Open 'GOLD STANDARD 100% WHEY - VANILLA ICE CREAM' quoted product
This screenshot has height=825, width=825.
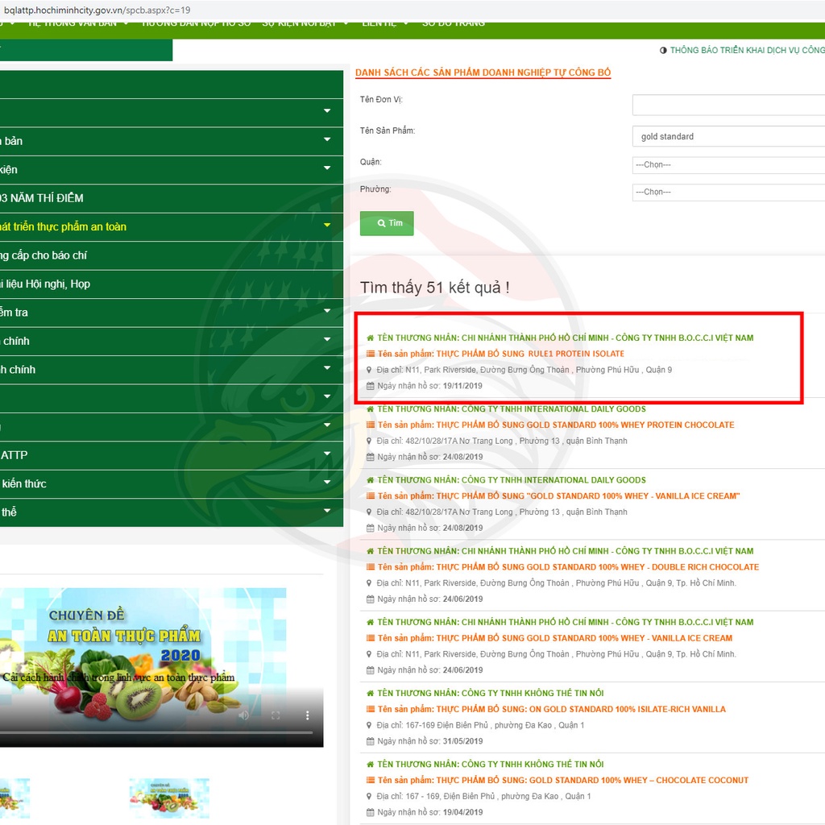[559, 495]
